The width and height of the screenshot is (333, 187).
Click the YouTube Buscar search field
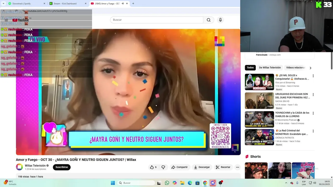(157, 20)
